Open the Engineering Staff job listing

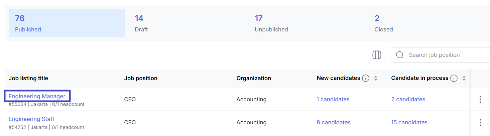(x=31, y=119)
